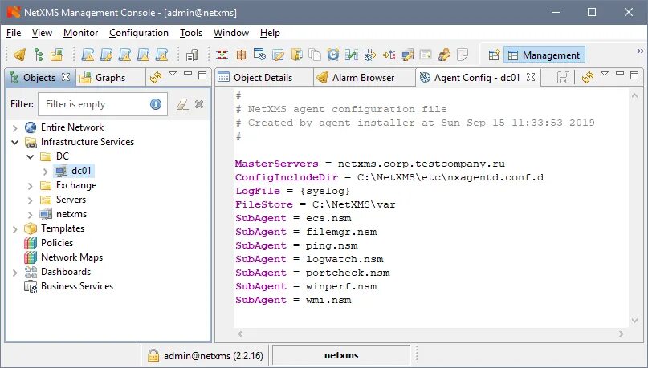Open Alarm Browser bell icon in main toolbar
The image size is (648, 368).
pos(19,55)
